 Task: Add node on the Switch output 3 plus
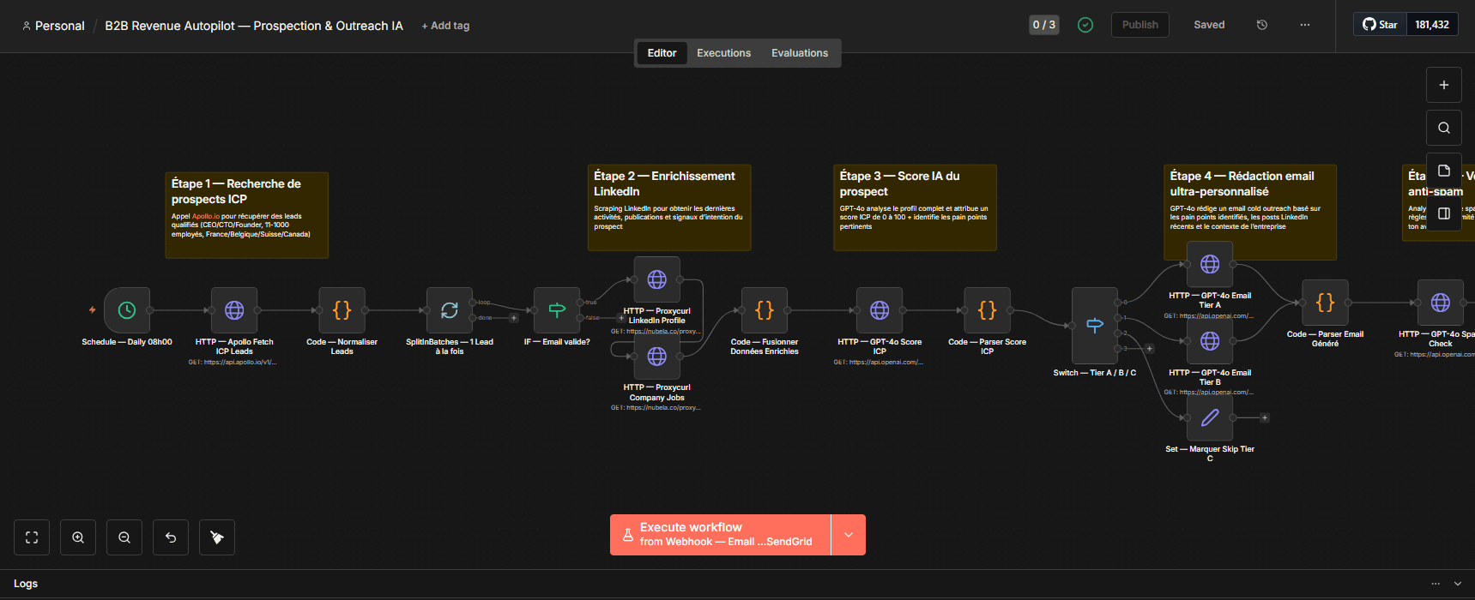pos(1150,349)
